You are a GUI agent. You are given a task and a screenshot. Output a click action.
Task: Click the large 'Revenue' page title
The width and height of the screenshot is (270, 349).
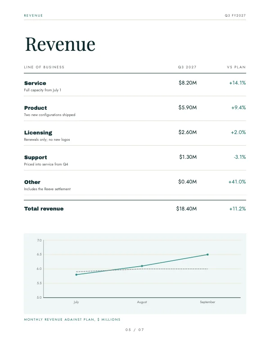click(60, 44)
